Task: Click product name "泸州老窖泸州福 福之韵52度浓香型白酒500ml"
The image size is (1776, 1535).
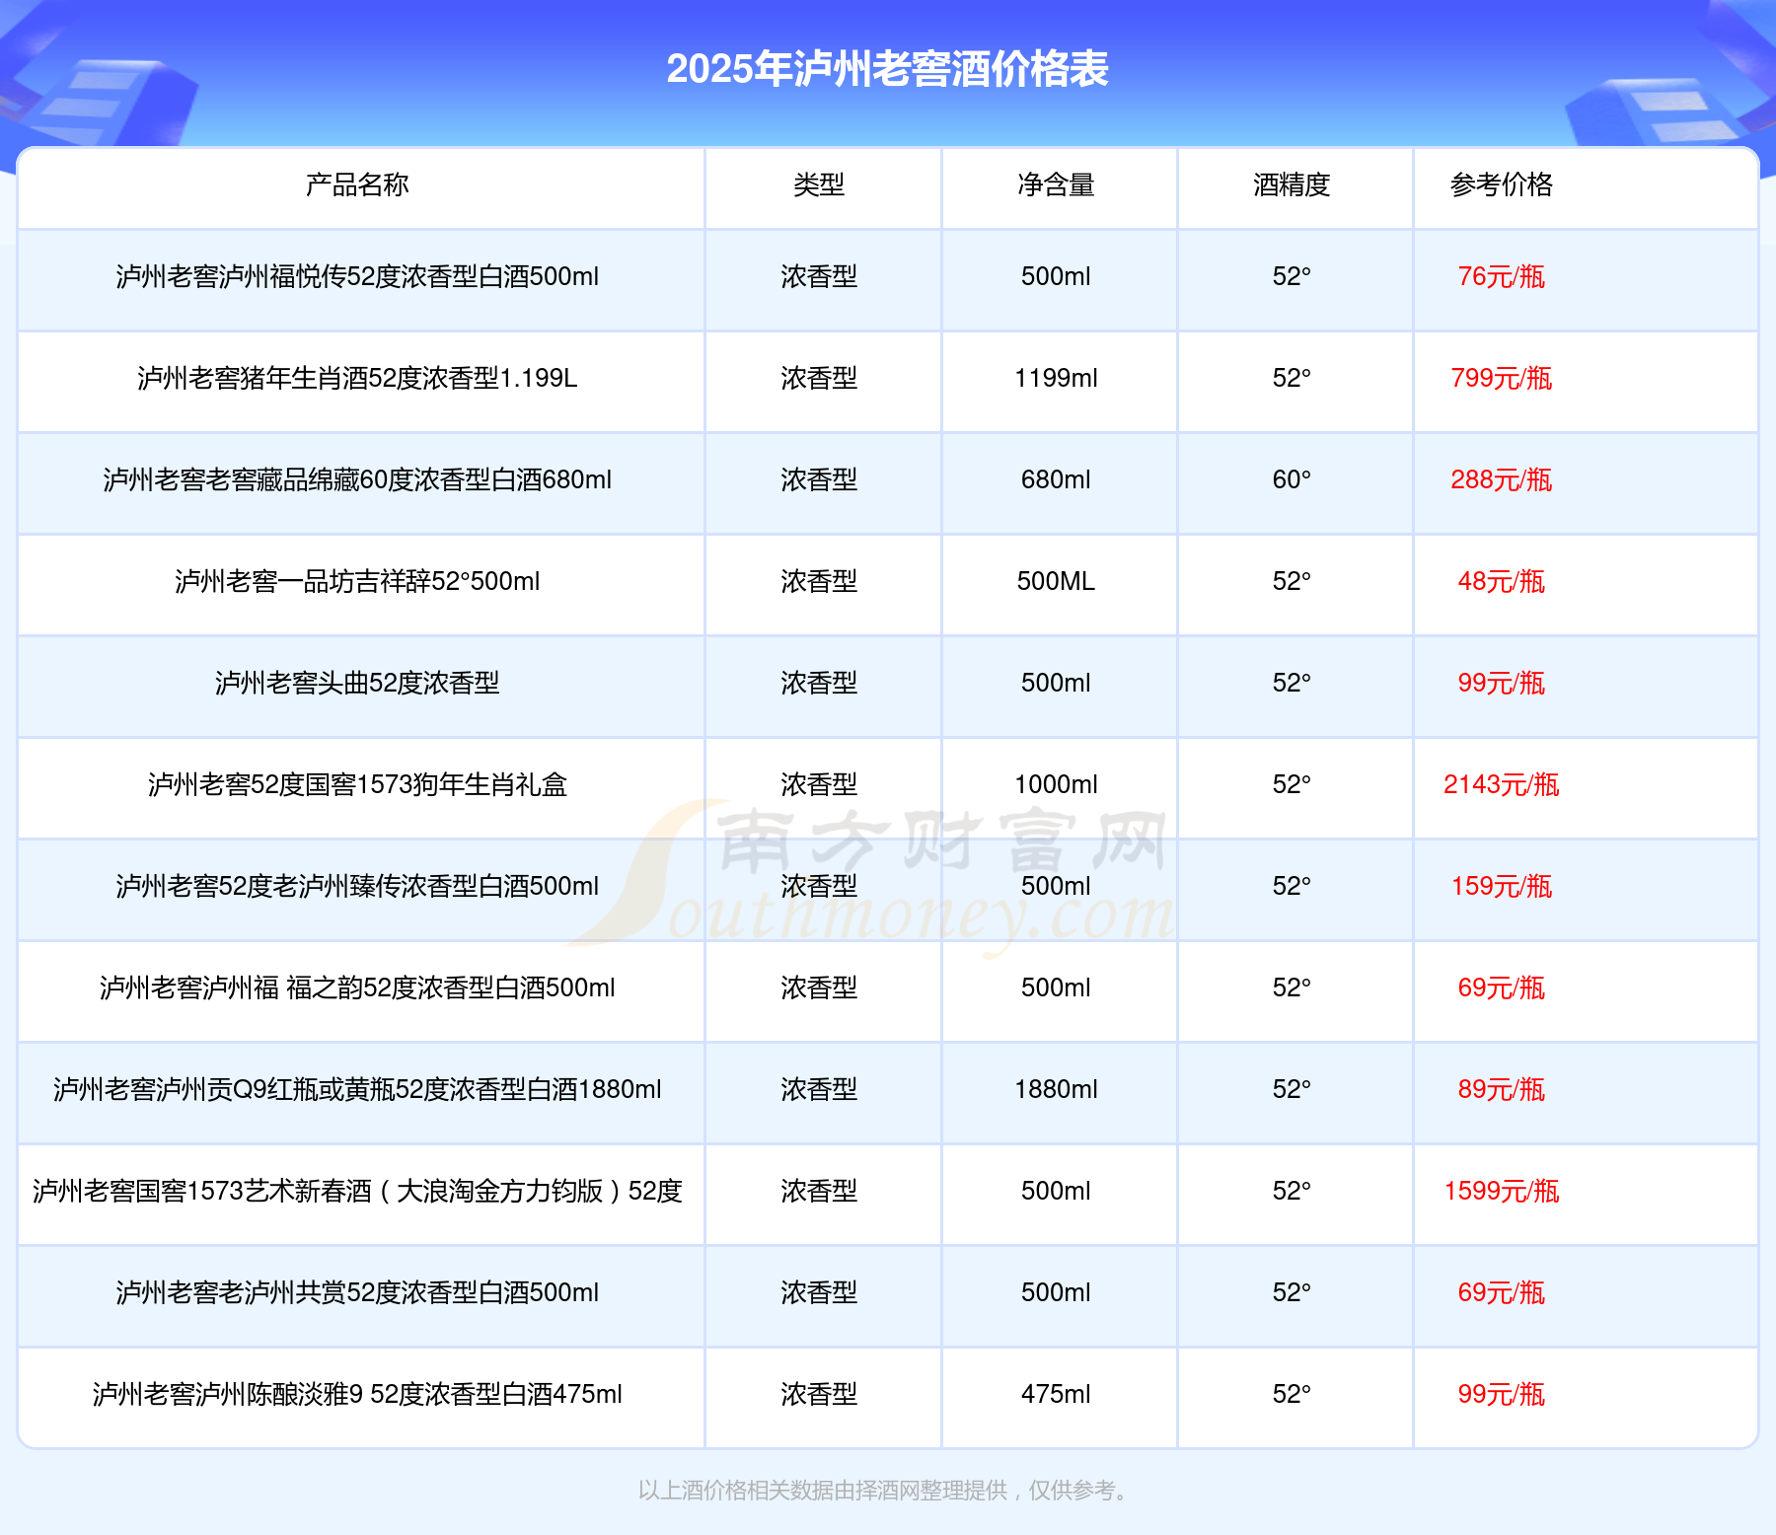Action: coord(357,987)
